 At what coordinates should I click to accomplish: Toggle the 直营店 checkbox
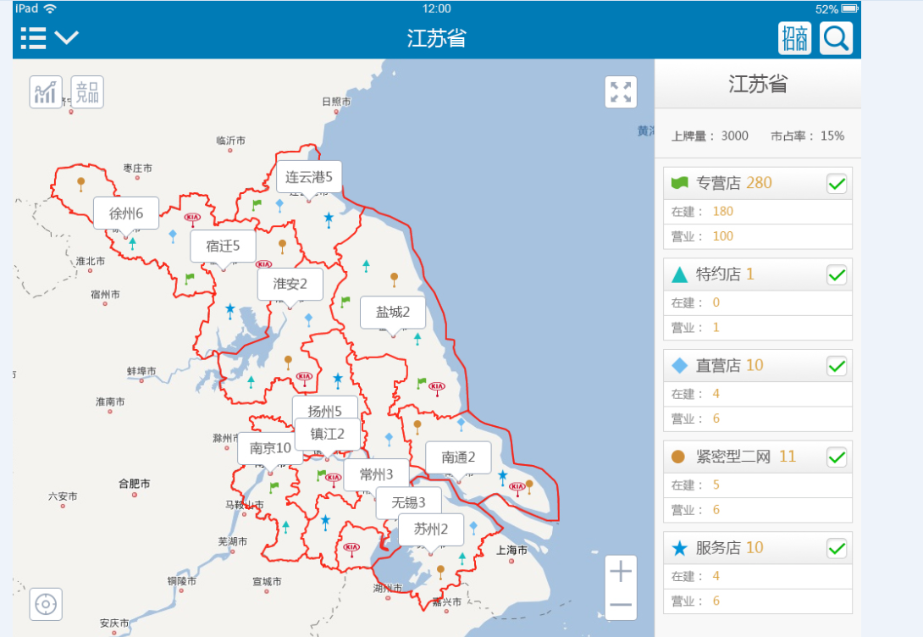(x=837, y=366)
